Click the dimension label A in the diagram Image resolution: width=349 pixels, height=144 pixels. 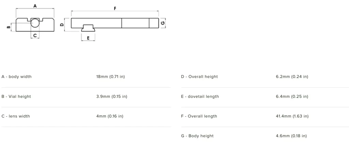point(35,6)
